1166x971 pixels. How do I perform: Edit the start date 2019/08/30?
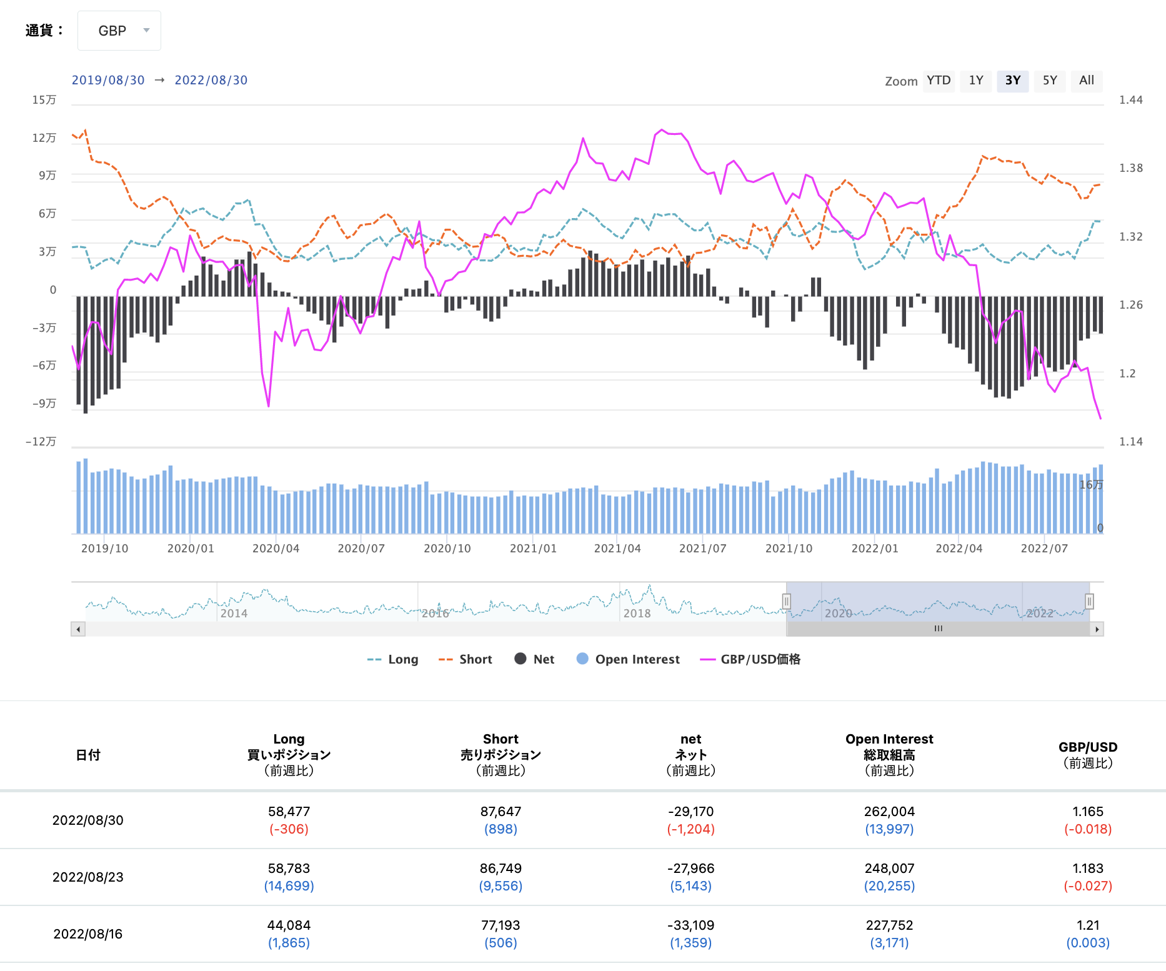[108, 80]
